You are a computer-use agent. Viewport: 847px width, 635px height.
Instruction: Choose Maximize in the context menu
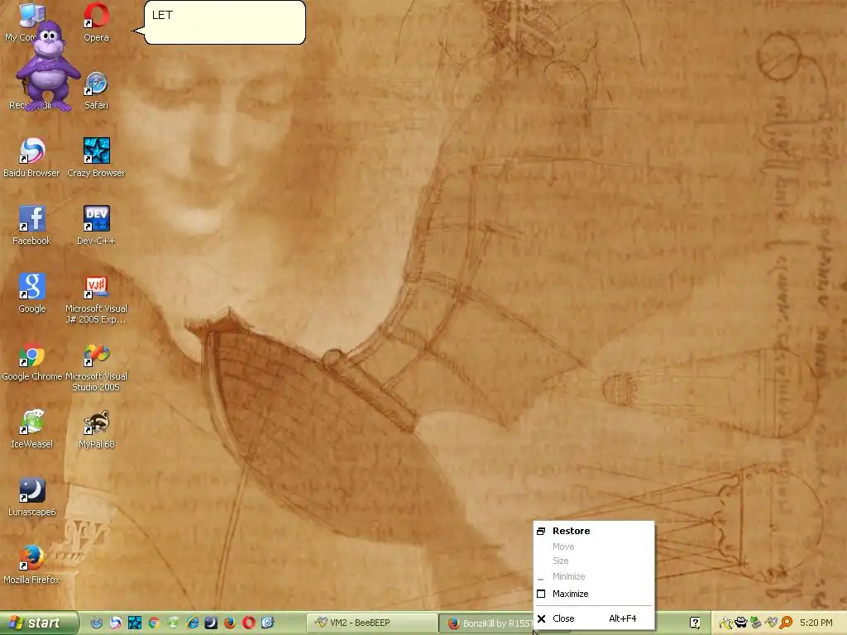[x=594, y=594]
